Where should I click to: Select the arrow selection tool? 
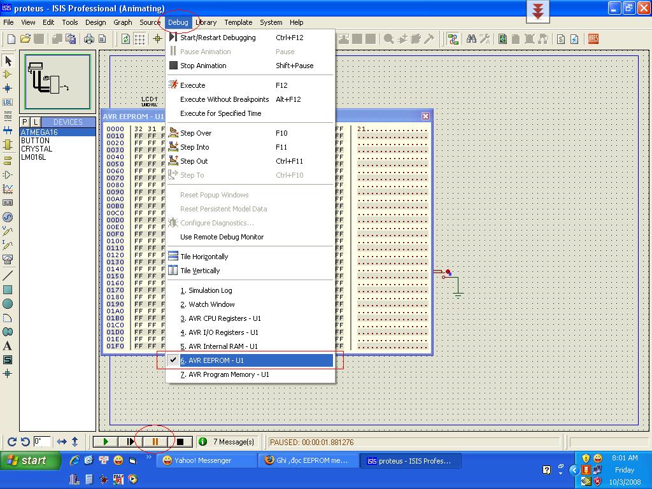tap(8, 60)
